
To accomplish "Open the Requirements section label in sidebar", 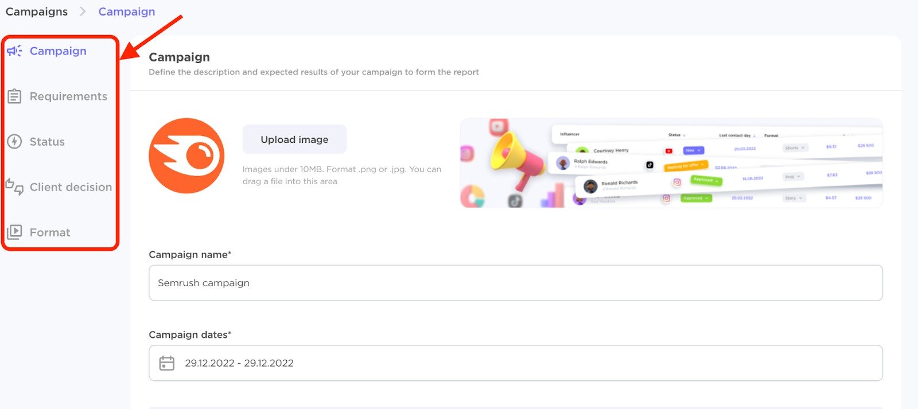I will (x=68, y=96).
